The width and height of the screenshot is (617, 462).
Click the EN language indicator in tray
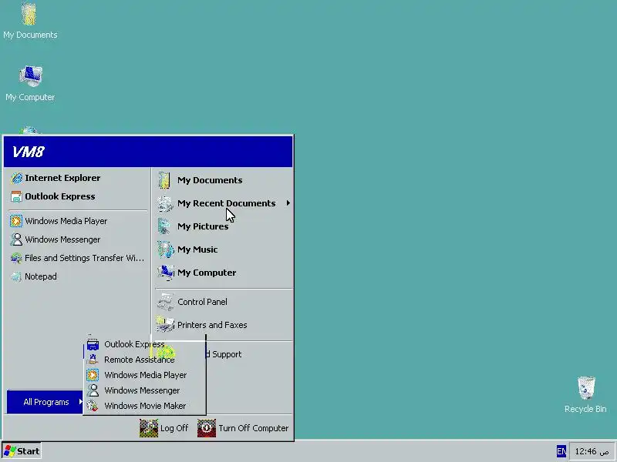(x=561, y=451)
